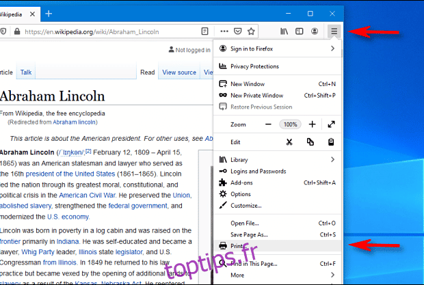Open Add-ons from the menu

[277, 182]
